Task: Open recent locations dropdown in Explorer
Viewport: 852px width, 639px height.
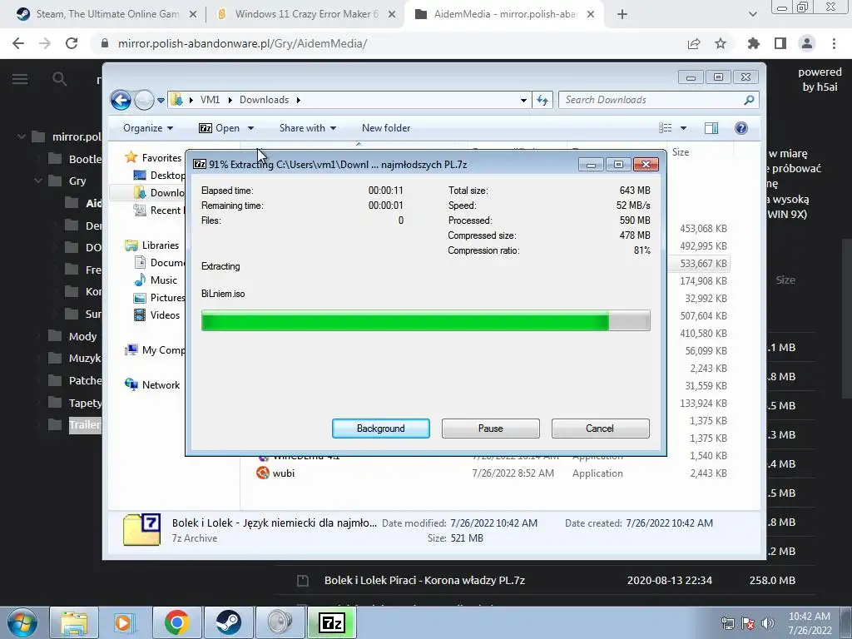Action: click(x=161, y=101)
